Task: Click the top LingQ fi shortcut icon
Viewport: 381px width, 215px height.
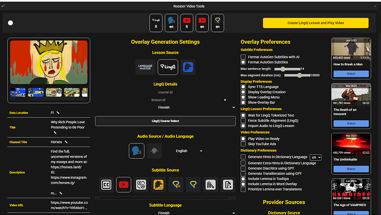Action: 156,23
